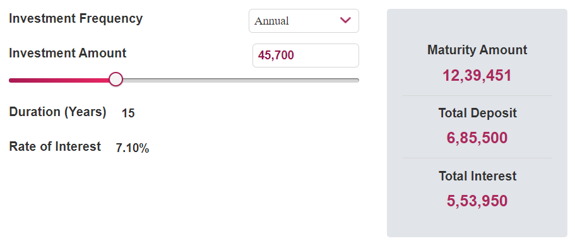The height and width of the screenshot is (241, 575).
Task: Click the Total Interest heading
Action: (477, 176)
